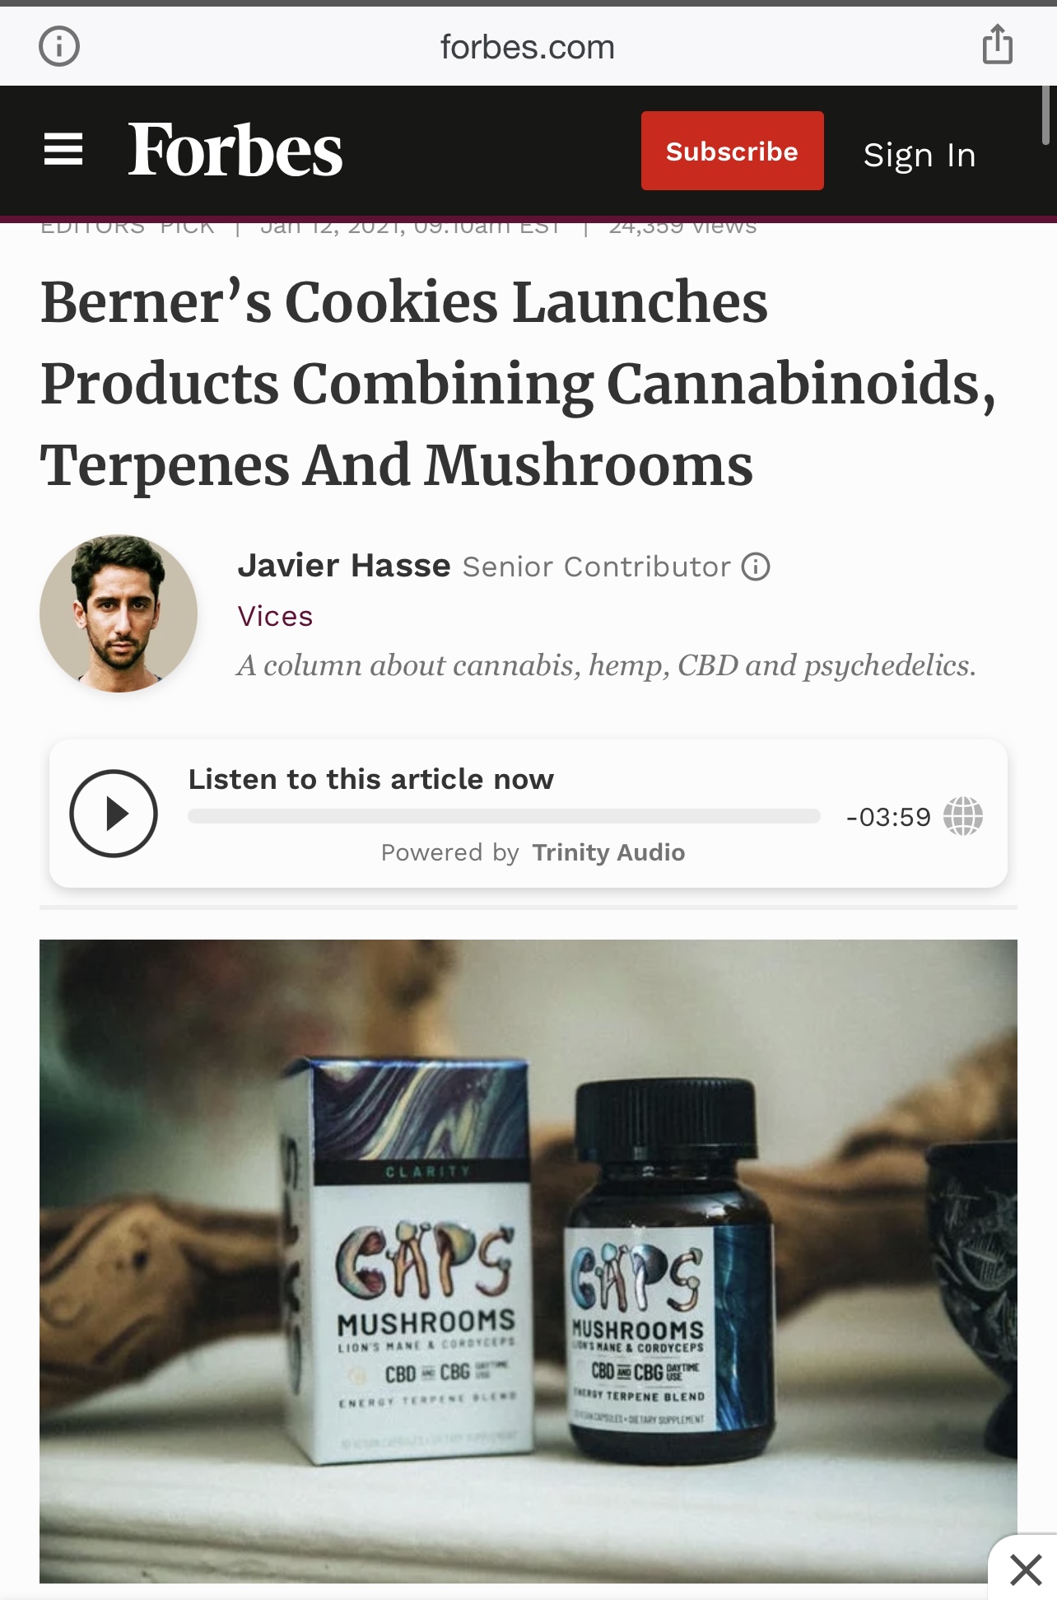The width and height of the screenshot is (1057, 1600).
Task: Click the red Subscribe button
Action: point(732,151)
